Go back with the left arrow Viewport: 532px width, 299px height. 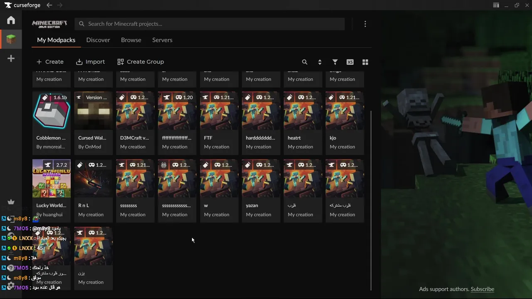tap(49, 5)
